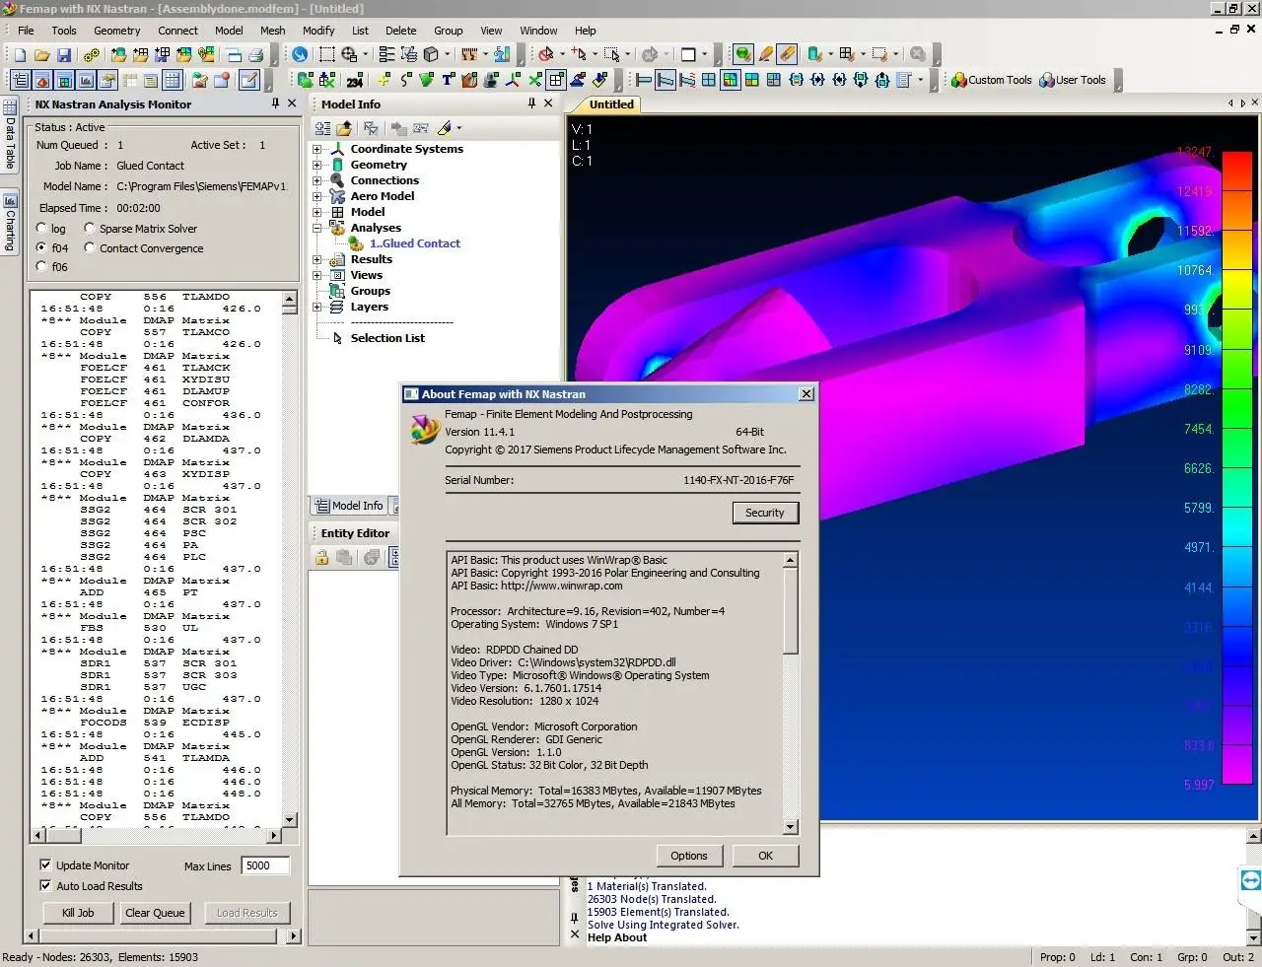Expand the Model tree node
The image size is (1262, 967).
click(x=317, y=212)
